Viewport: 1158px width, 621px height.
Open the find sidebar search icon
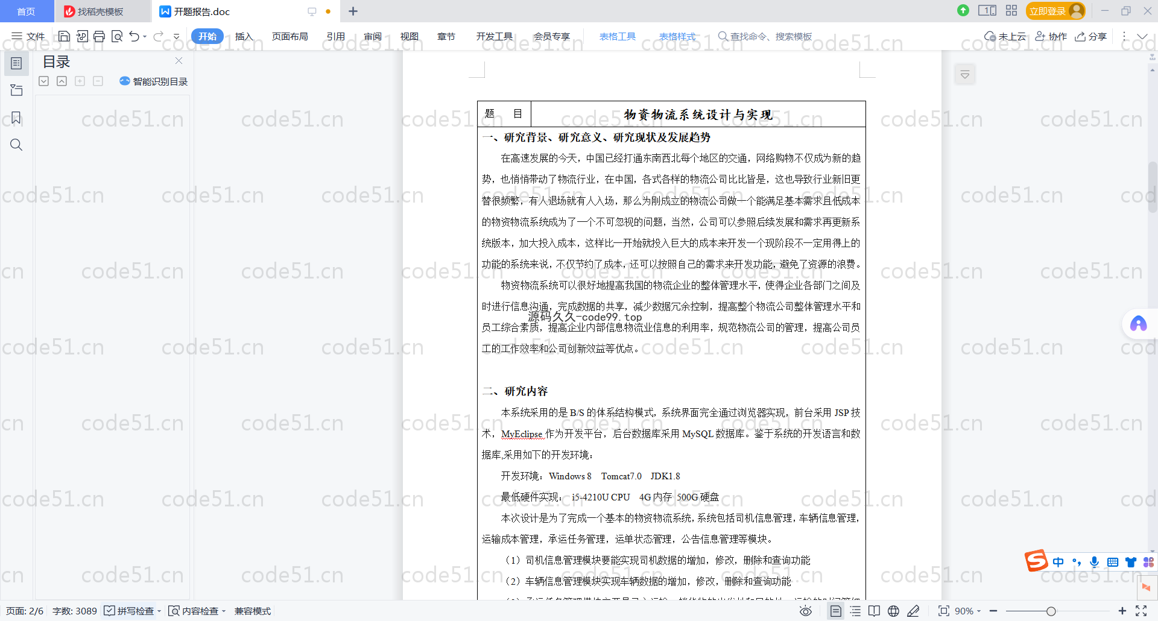pos(16,145)
